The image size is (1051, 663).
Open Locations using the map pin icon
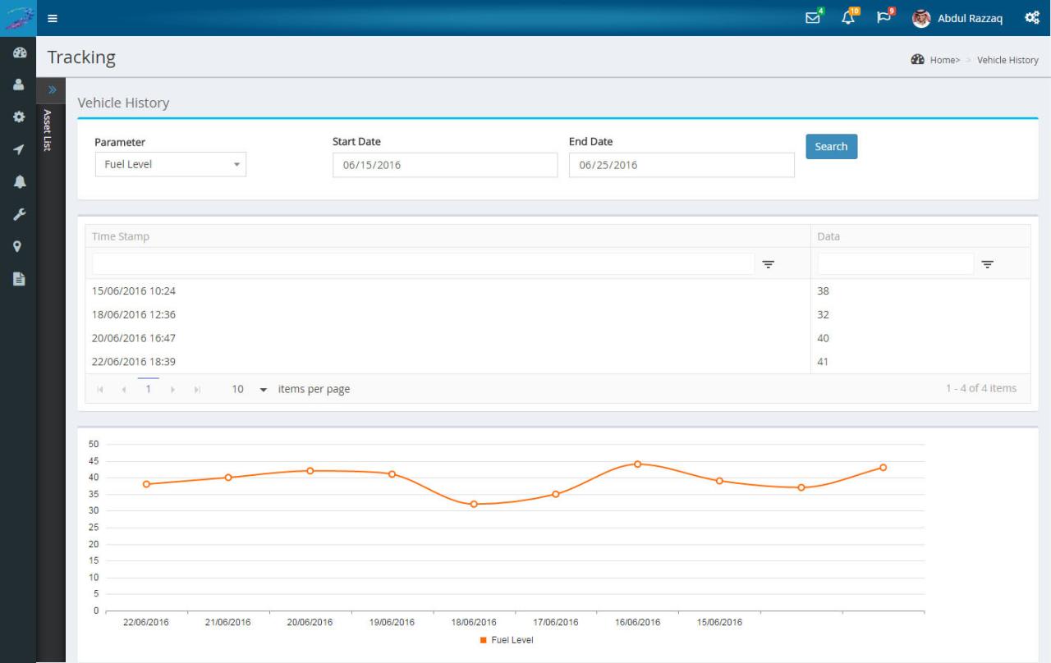(x=16, y=247)
